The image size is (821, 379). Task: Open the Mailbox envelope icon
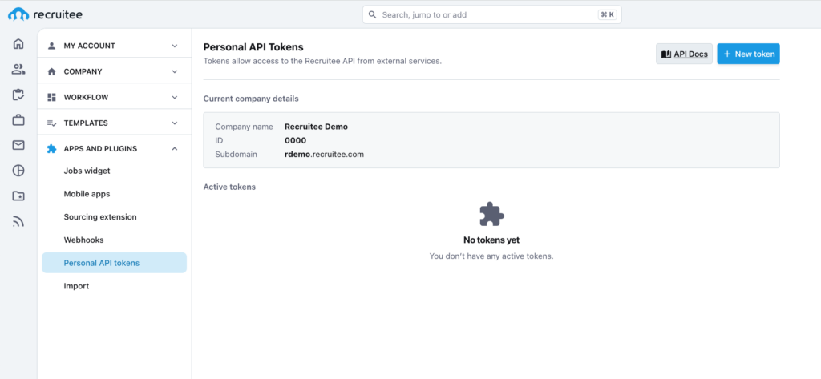(18, 146)
